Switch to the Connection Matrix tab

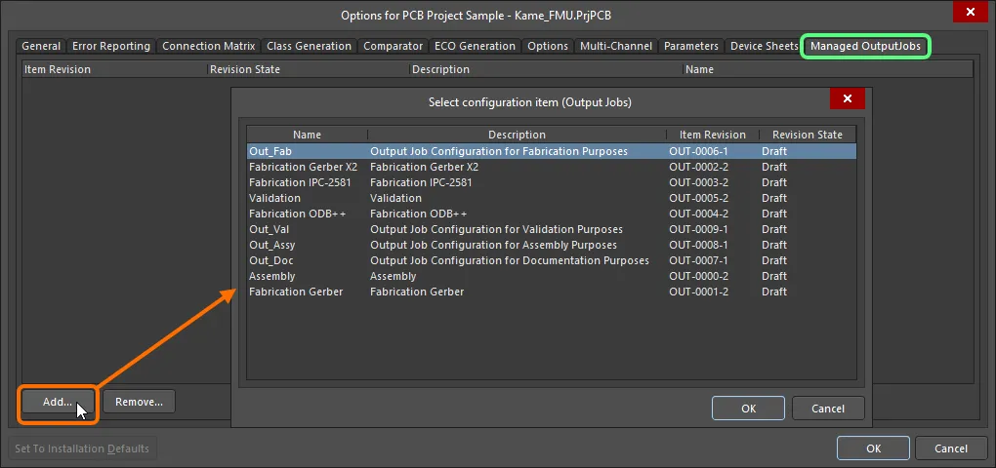coord(208,46)
